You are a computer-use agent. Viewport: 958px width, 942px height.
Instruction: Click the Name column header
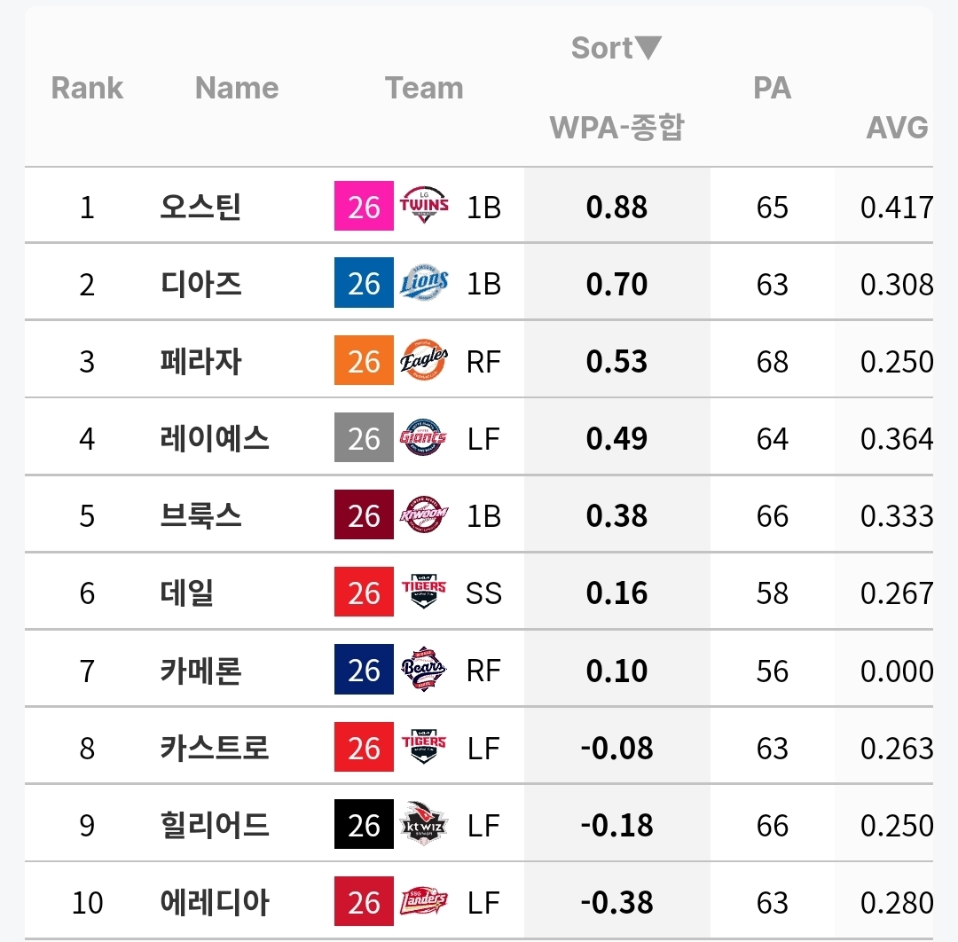(237, 88)
